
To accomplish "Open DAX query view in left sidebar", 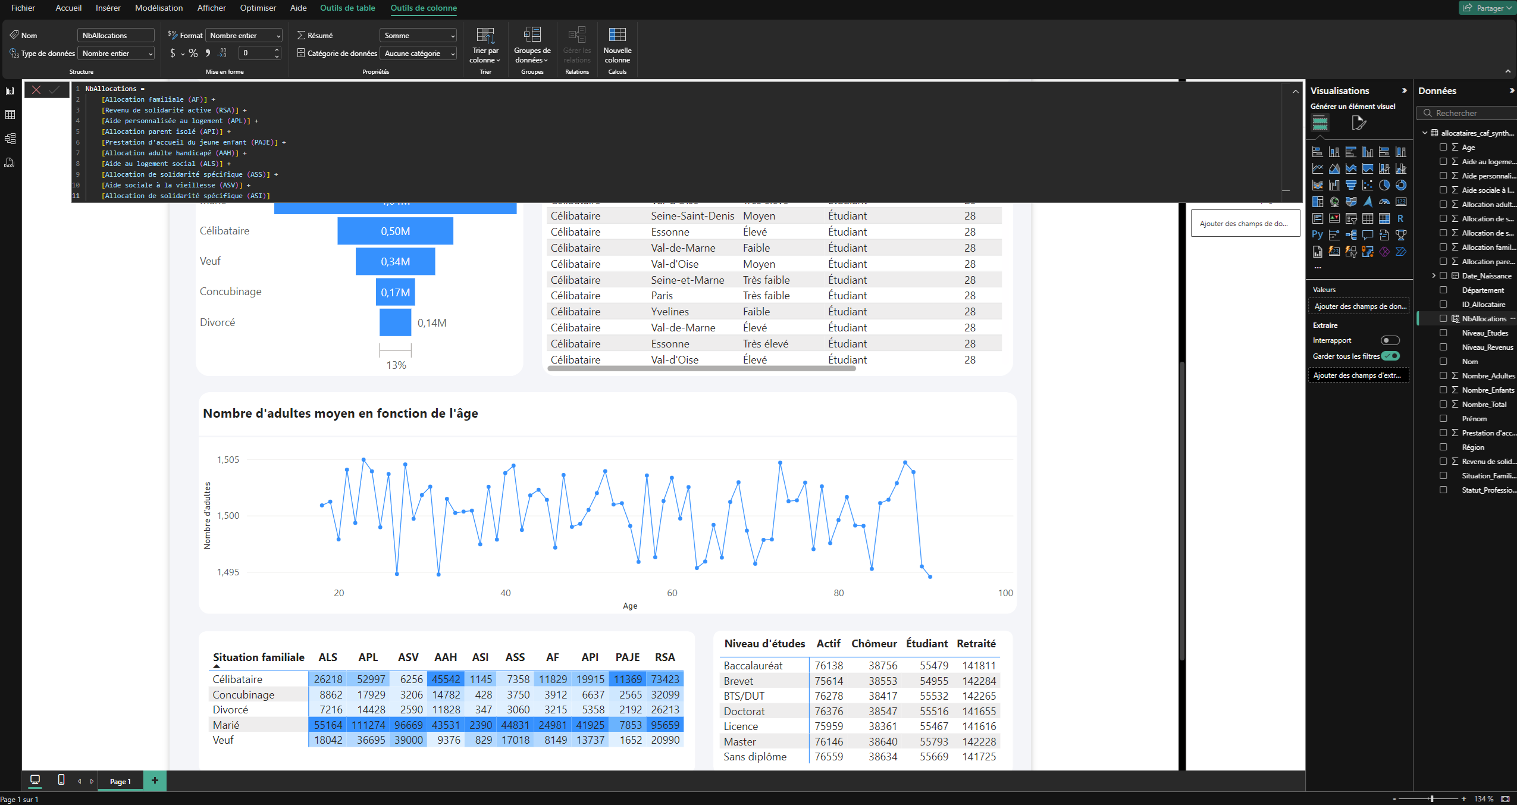I will 10,162.
